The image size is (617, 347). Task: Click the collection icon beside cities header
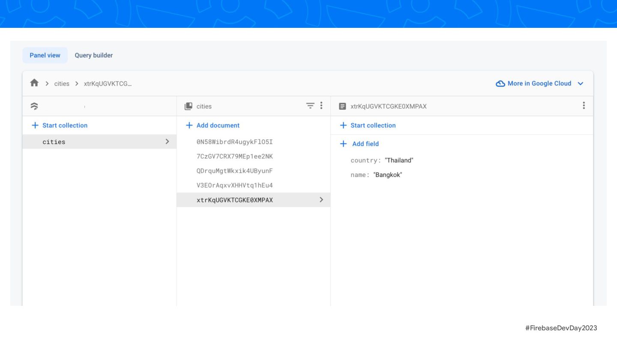click(x=189, y=106)
